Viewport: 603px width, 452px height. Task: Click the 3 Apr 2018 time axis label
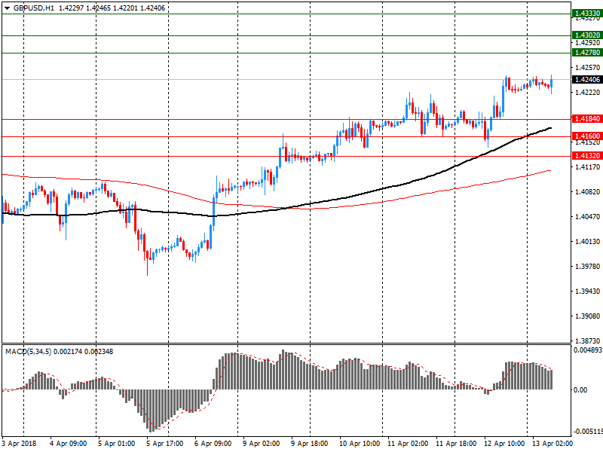[x=19, y=443]
